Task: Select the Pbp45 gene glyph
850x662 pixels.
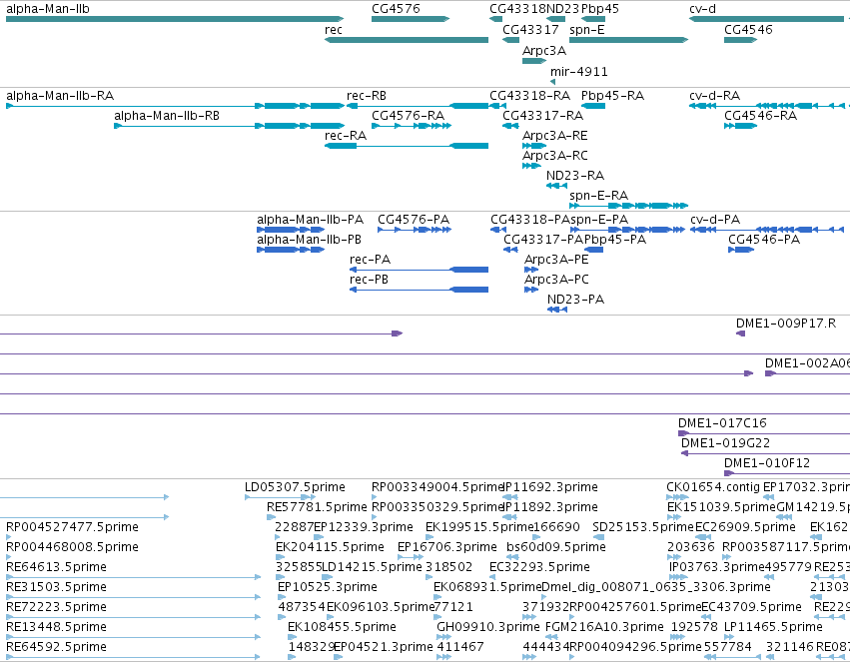Action: tap(593, 19)
